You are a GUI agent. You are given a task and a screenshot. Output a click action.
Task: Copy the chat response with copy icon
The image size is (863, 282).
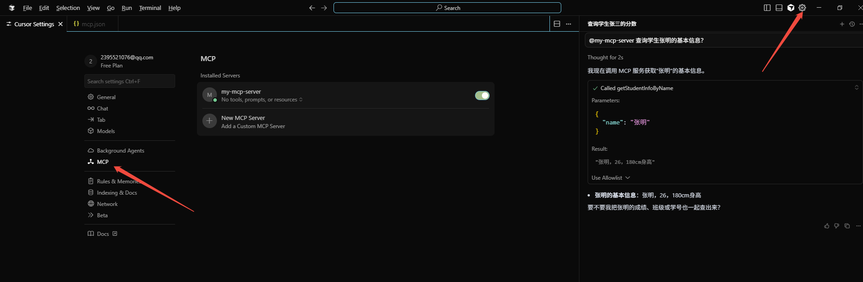click(x=847, y=226)
